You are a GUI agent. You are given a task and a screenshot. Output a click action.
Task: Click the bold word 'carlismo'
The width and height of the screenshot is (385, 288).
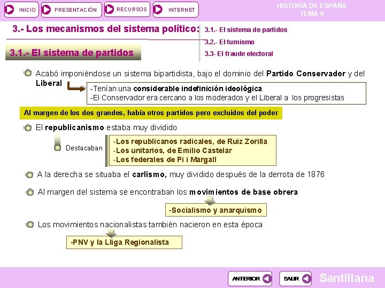[x=149, y=174]
